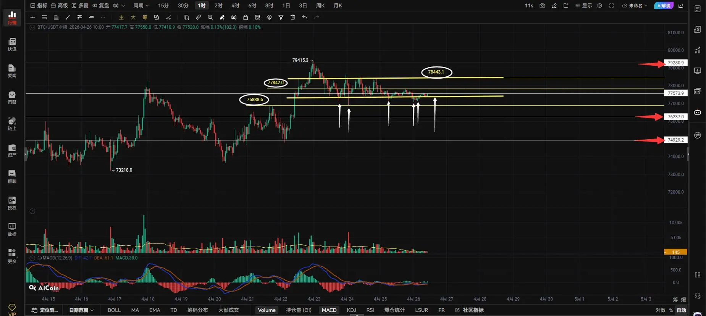The image size is (706, 316).
Task: Enable 自动 auto price scale
Action: (681, 310)
